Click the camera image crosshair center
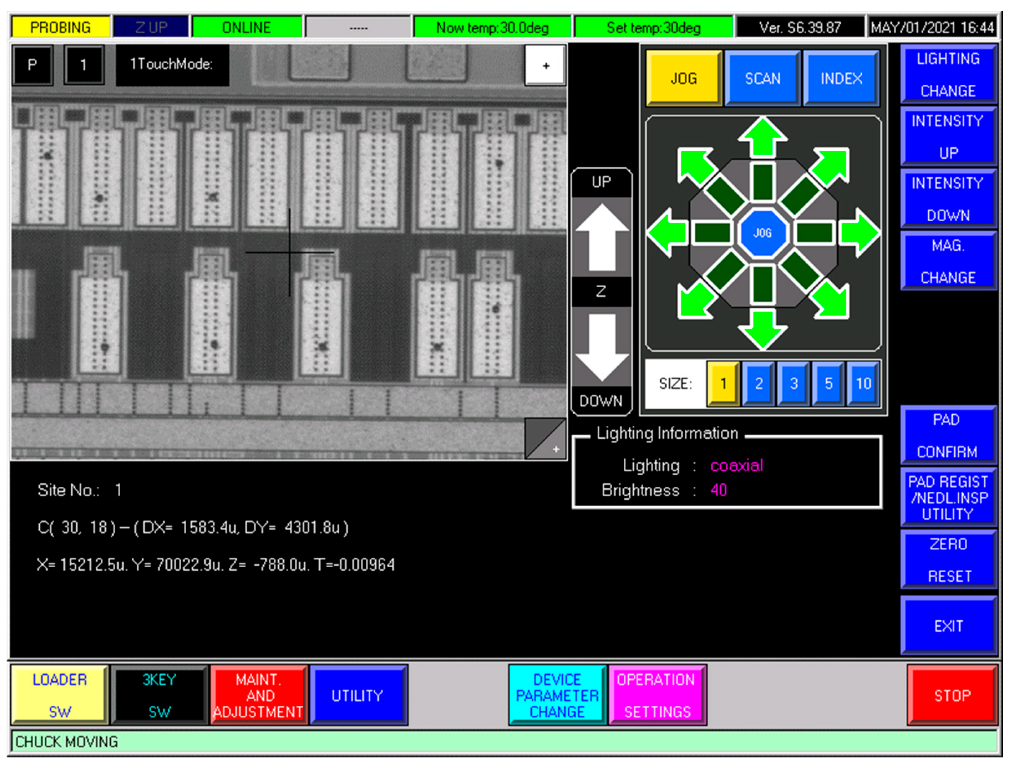The image size is (1015, 771). point(290,253)
